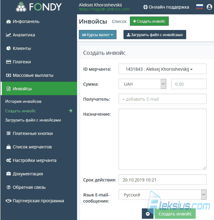Click the Партнерская программа handshake icon
This screenshot has height=220, width=214.
(9, 201)
